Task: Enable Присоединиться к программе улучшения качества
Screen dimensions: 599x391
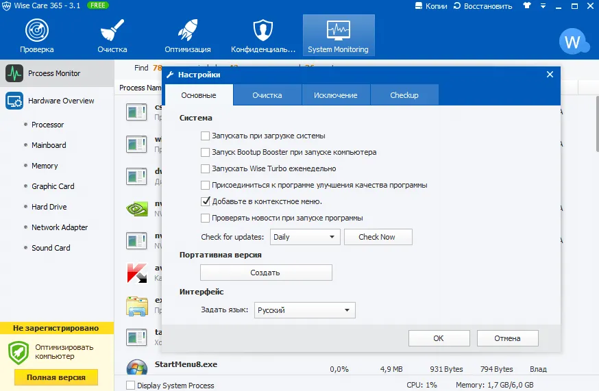Action: tap(205, 185)
